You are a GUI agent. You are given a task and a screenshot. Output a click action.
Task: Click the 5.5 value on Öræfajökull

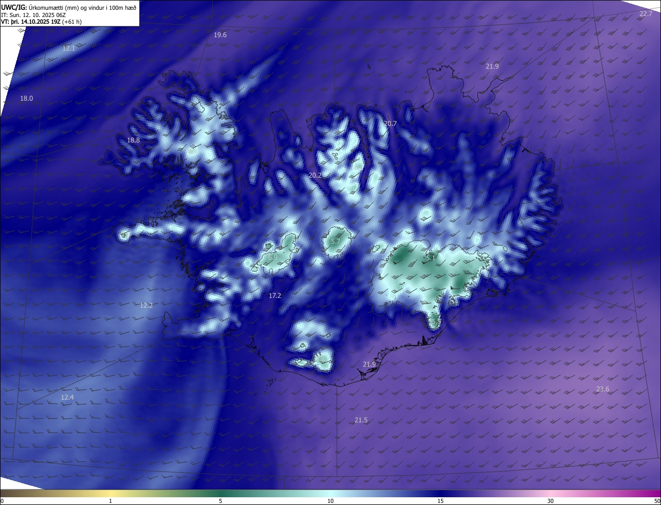coord(435,322)
